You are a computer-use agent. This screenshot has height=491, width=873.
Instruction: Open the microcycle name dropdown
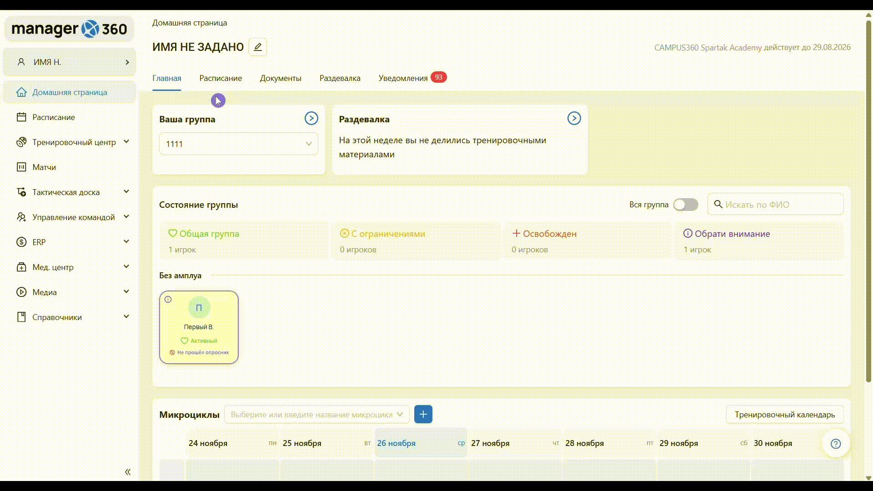(316, 414)
